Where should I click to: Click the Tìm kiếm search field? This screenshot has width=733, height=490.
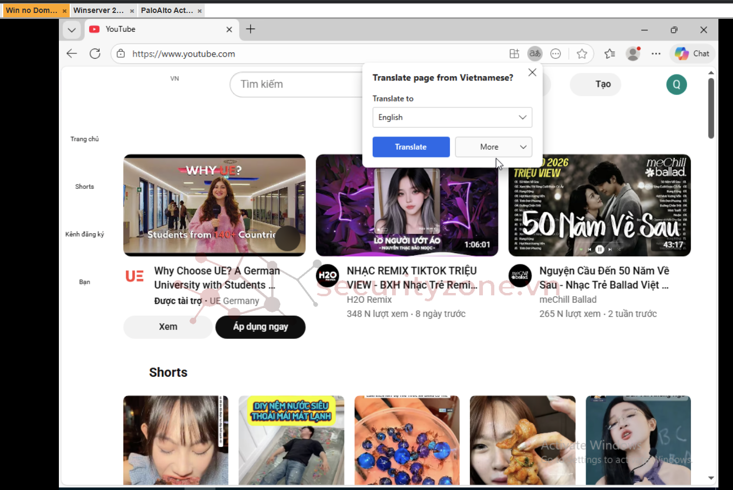click(297, 84)
